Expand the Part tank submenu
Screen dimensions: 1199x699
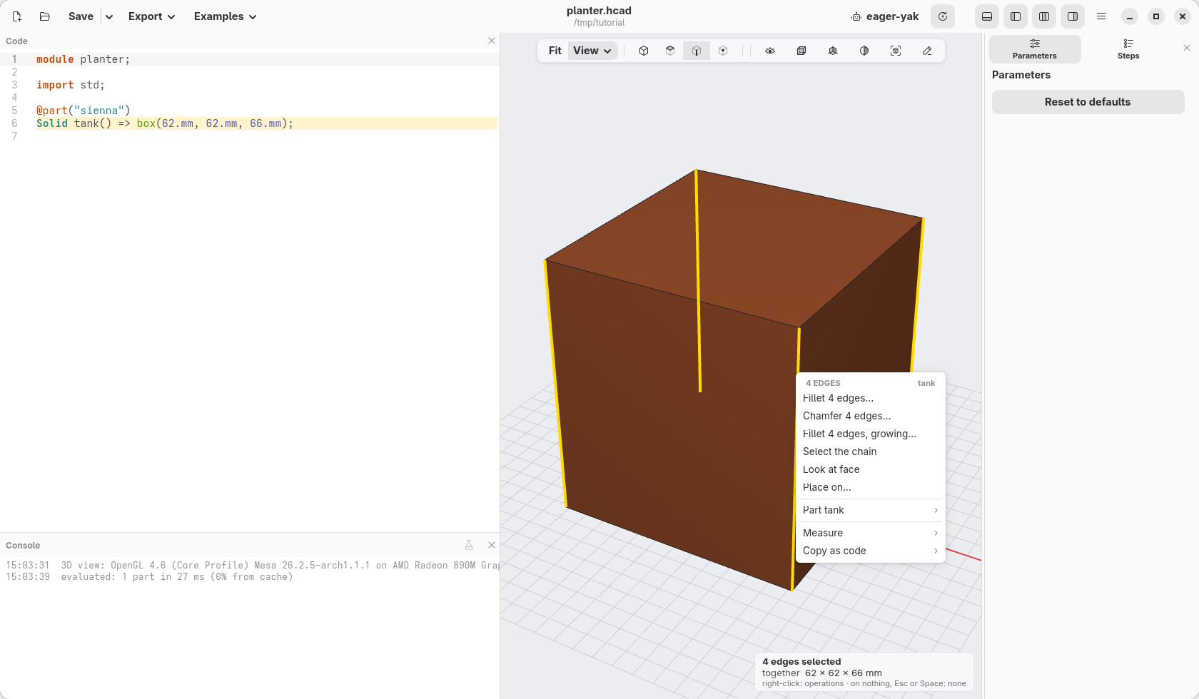(871, 510)
